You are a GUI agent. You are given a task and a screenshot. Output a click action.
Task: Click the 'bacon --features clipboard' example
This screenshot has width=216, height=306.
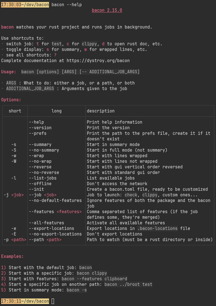[x=94, y=279]
